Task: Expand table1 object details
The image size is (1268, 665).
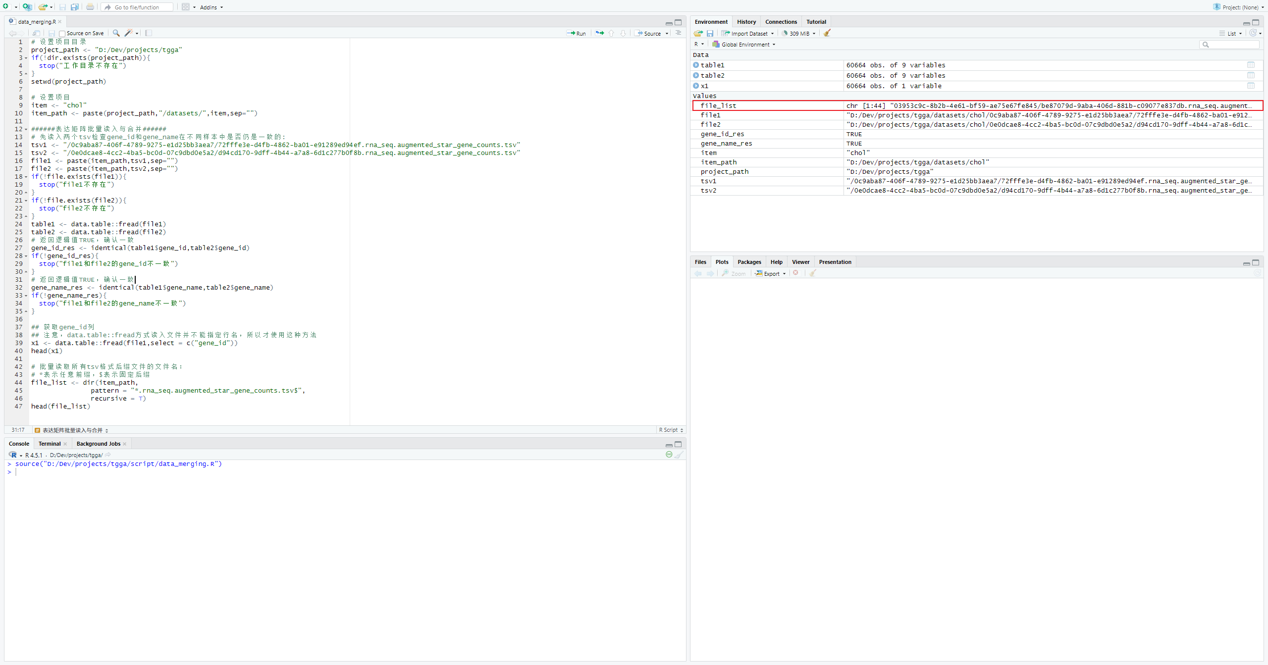Action: (x=696, y=65)
